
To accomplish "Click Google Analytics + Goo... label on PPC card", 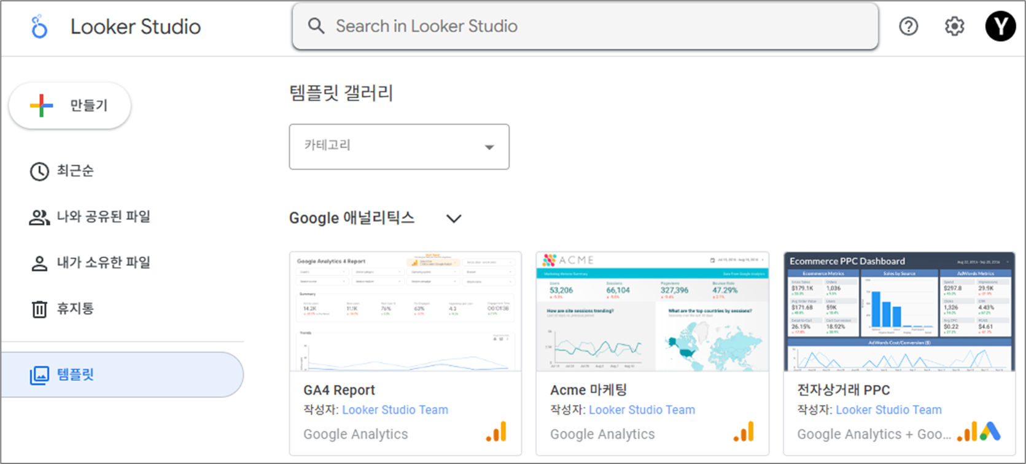I will click(x=874, y=435).
